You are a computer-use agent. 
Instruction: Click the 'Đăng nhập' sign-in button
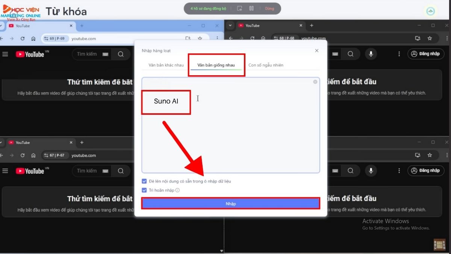(x=426, y=54)
